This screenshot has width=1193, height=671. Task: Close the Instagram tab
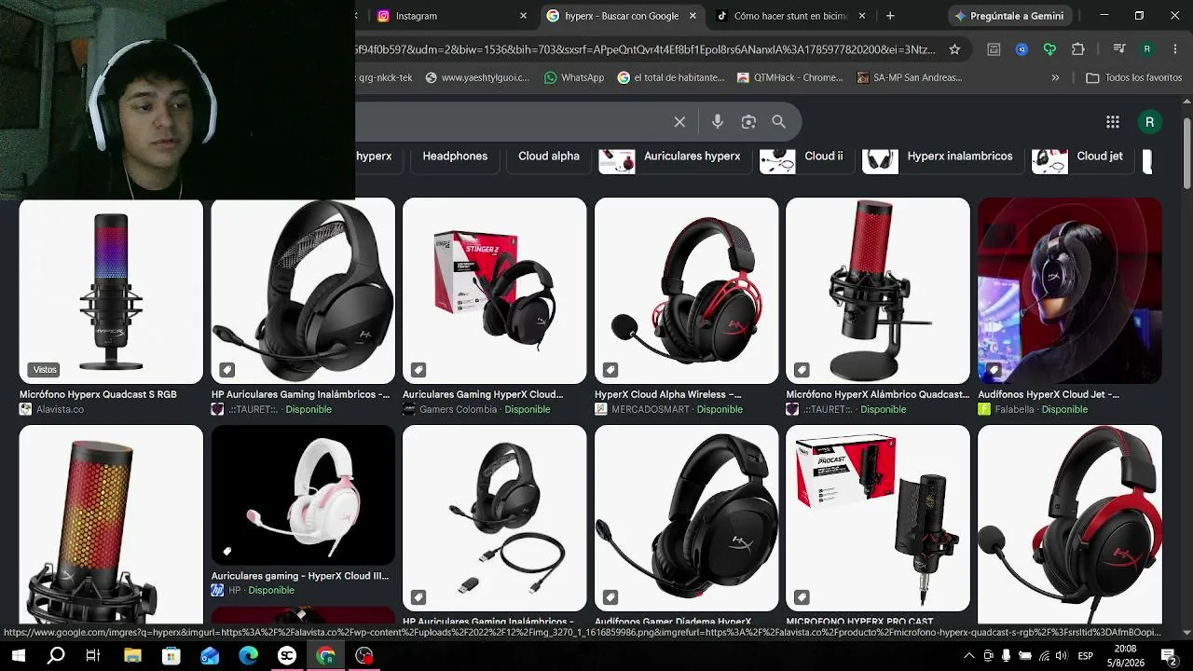coord(523,16)
